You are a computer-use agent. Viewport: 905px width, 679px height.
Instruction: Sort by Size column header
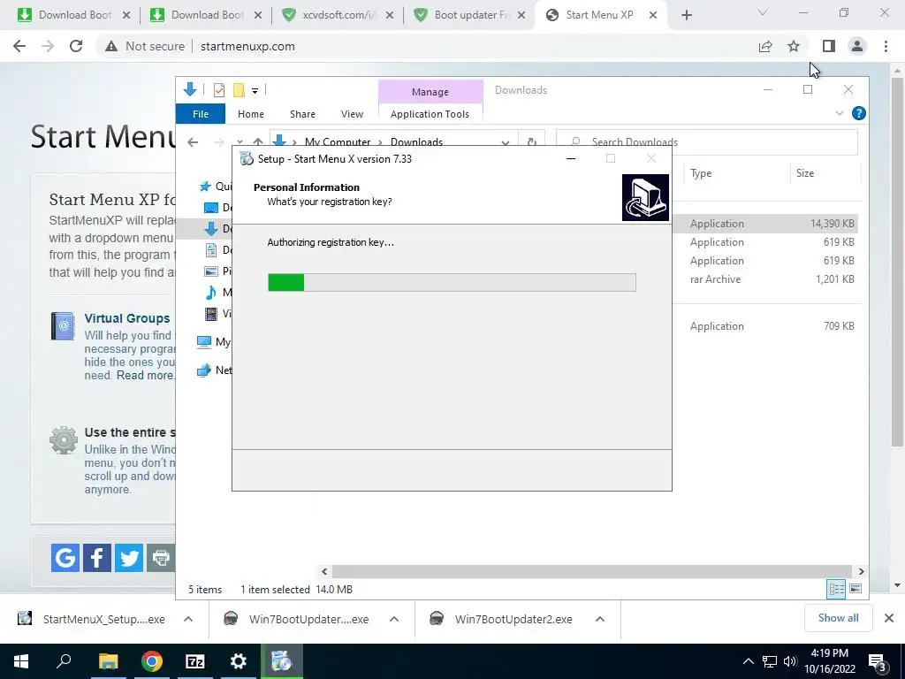click(x=805, y=173)
